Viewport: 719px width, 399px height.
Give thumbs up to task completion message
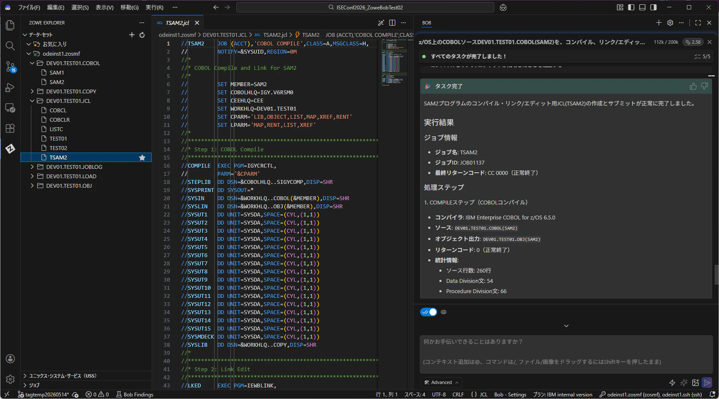693,86
